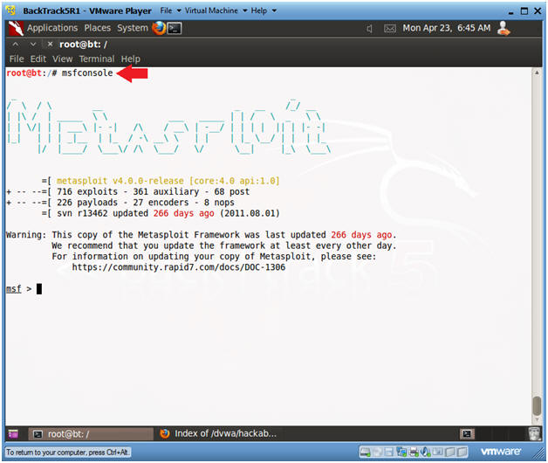This screenshot has width=548, height=463.
Task: Click the show desktop icon in bottom panel
Action: coord(13,434)
